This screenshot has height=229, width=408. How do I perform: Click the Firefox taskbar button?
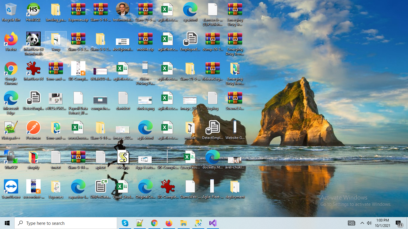[169, 223]
